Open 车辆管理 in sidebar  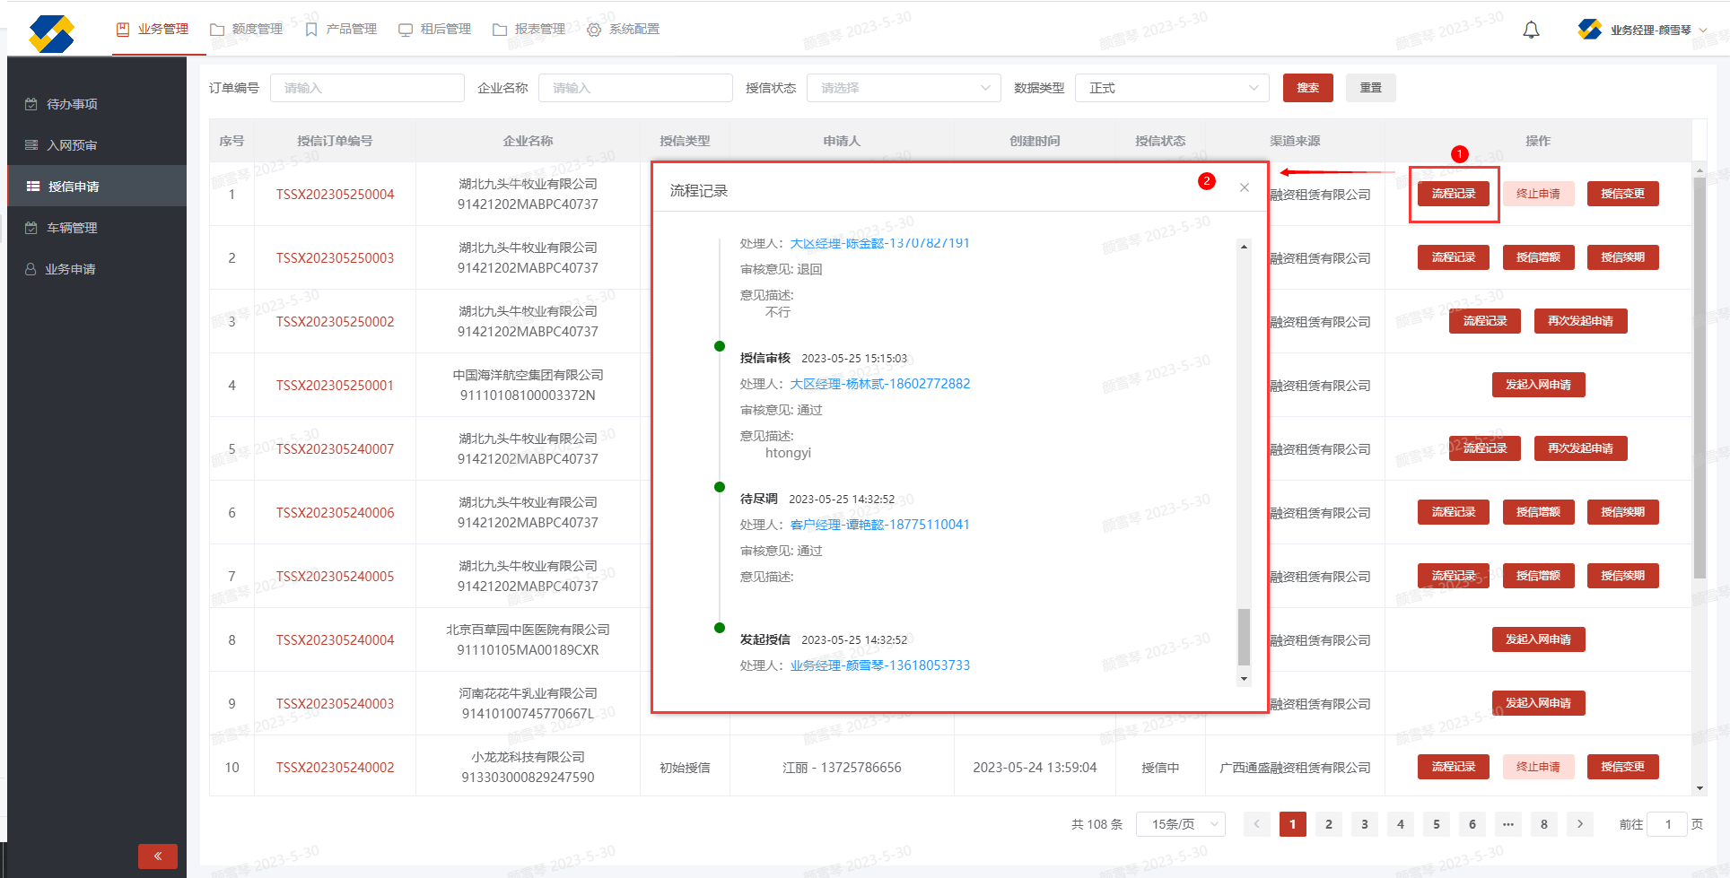[72, 228]
